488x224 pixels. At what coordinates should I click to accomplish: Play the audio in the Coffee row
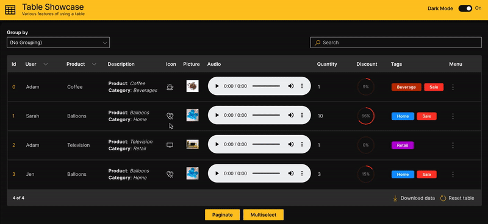pyautogui.click(x=217, y=86)
